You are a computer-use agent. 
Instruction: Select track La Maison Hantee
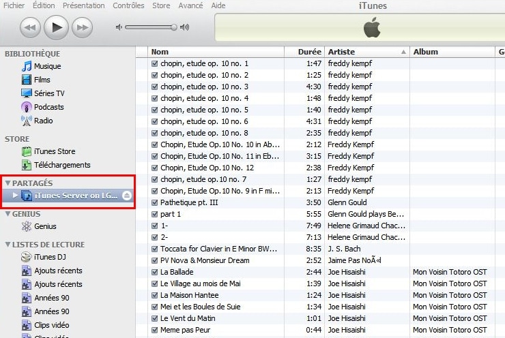[x=190, y=295]
